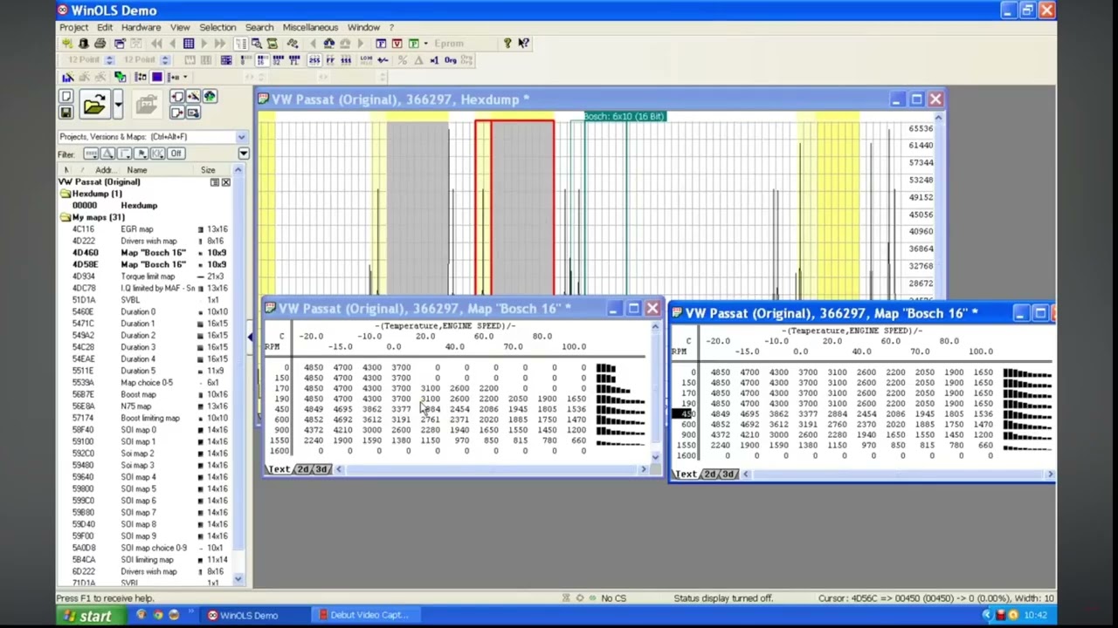Open Projects, Versions & Maps dropdown
The image size is (1118, 628).
[241, 137]
